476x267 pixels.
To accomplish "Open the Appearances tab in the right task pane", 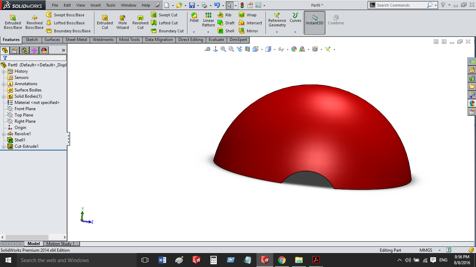I will 472,103.
